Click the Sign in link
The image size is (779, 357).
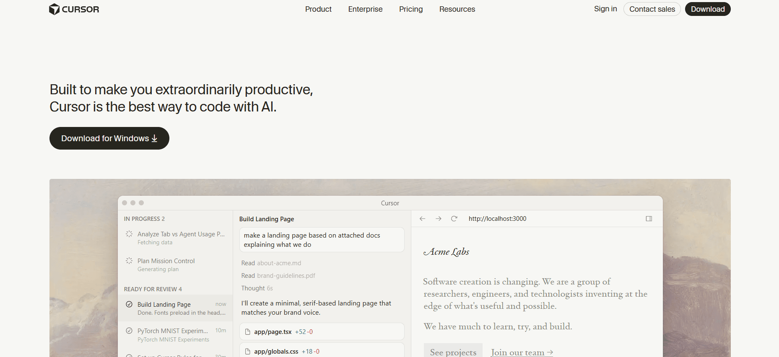(x=605, y=9)
